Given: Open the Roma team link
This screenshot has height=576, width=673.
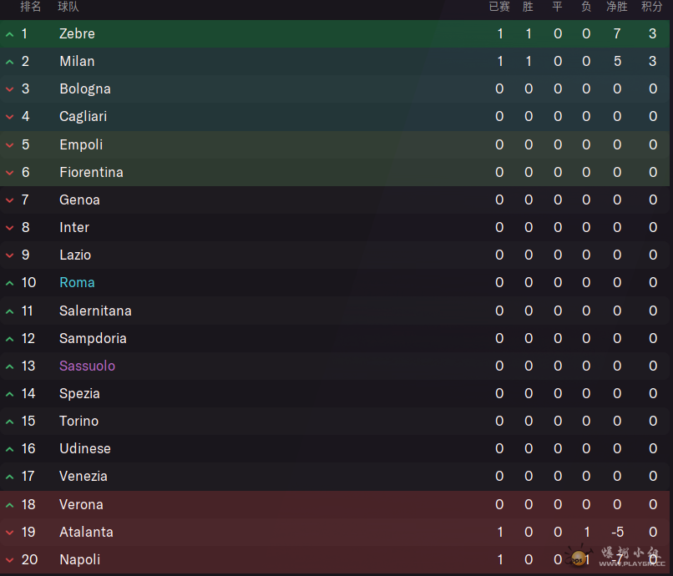Looking at the screenshot, I should point(78,282).
